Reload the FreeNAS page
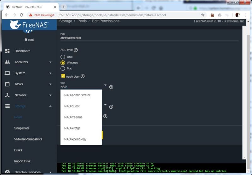 click(x=21, y=15)
